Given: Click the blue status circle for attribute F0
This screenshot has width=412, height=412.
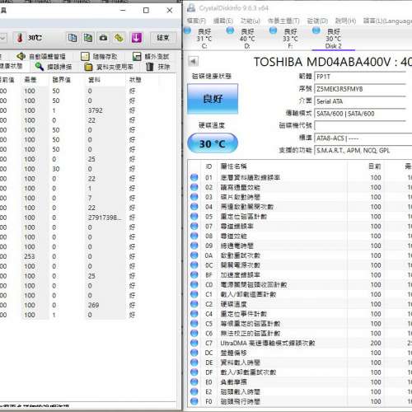Looking at the screenshot, I should pos(194,401).
